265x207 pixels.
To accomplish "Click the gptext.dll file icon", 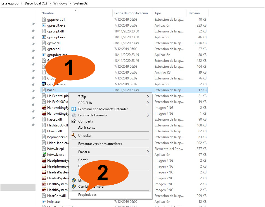I will [44, 49].
